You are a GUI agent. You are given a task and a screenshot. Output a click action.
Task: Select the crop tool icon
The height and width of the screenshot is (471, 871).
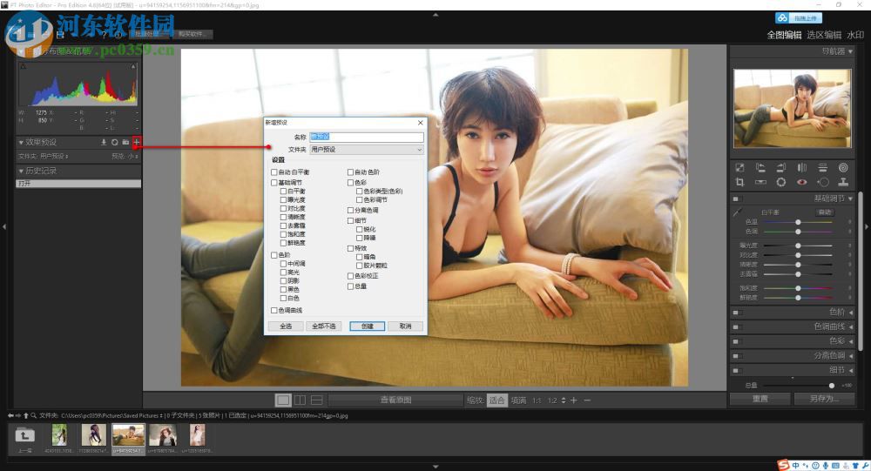739,182
